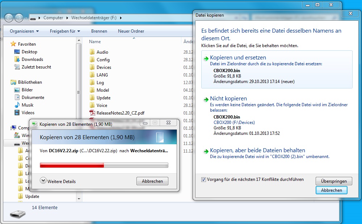Click Abbrechen in the copy progress dialog
The height and width of the screenshot is (224, 362).
tap(152, 181)
